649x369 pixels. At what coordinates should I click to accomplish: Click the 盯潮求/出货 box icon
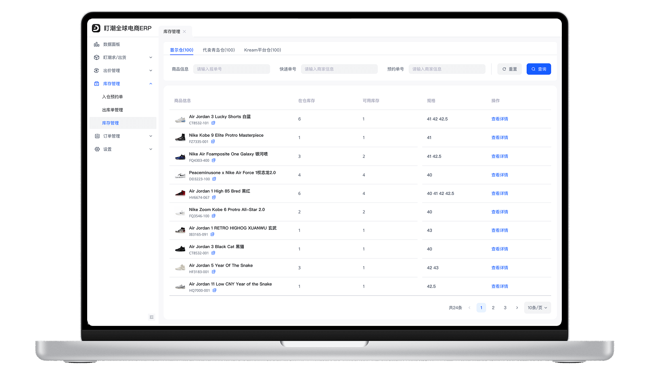[96, 58]
